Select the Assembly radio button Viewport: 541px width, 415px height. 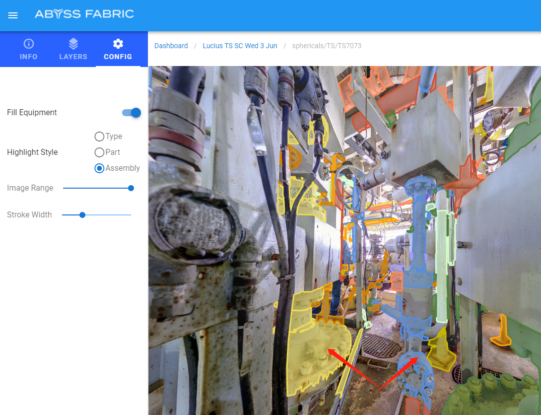click(x=99, y=168)
